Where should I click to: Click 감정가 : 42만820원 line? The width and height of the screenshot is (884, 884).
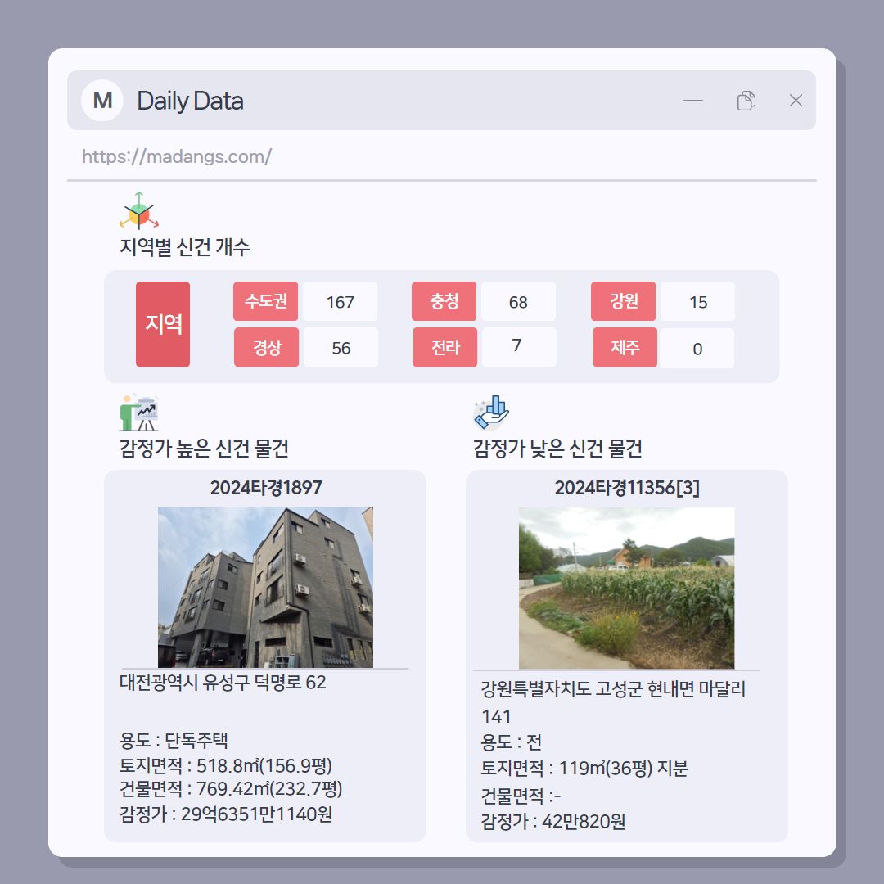(x=552, y=821)
